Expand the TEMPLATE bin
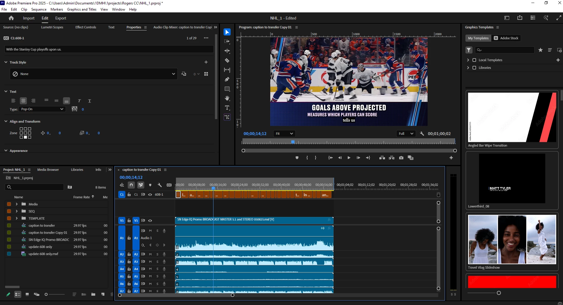The width and height of the screenshot is (563, 305). [x=17, y=218]
